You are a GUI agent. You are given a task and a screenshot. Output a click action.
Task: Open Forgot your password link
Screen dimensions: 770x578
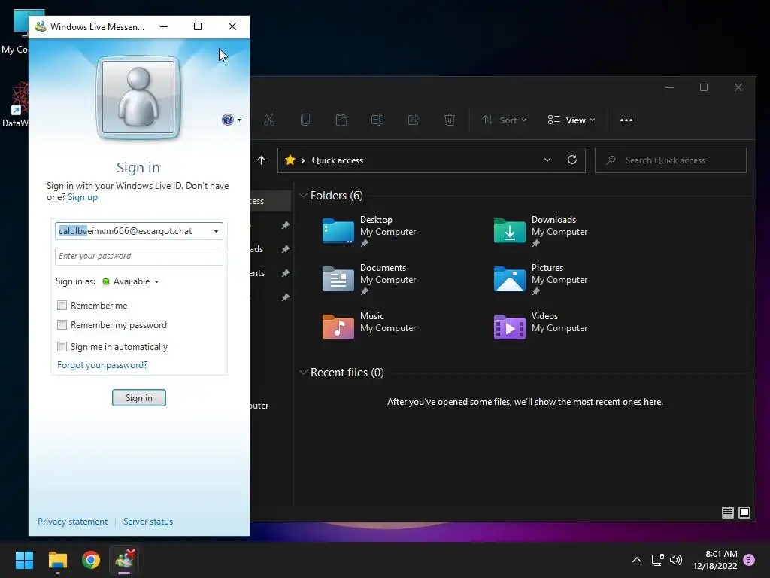102,365
